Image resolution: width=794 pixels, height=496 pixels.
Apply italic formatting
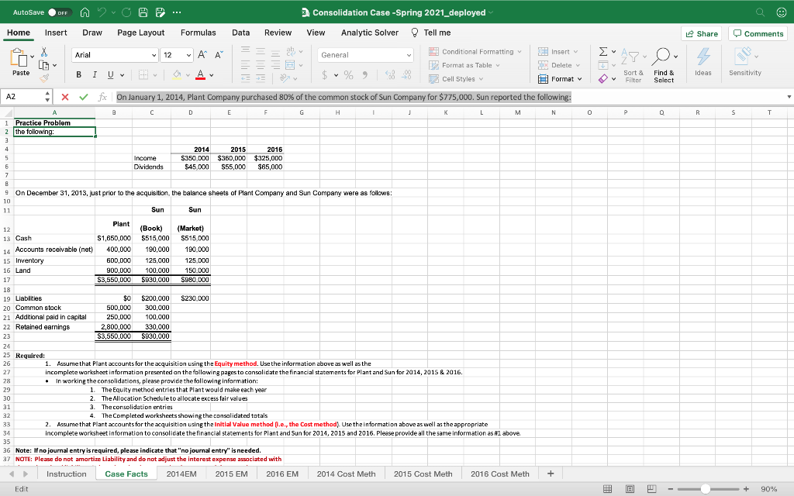(x=94, y=74)
